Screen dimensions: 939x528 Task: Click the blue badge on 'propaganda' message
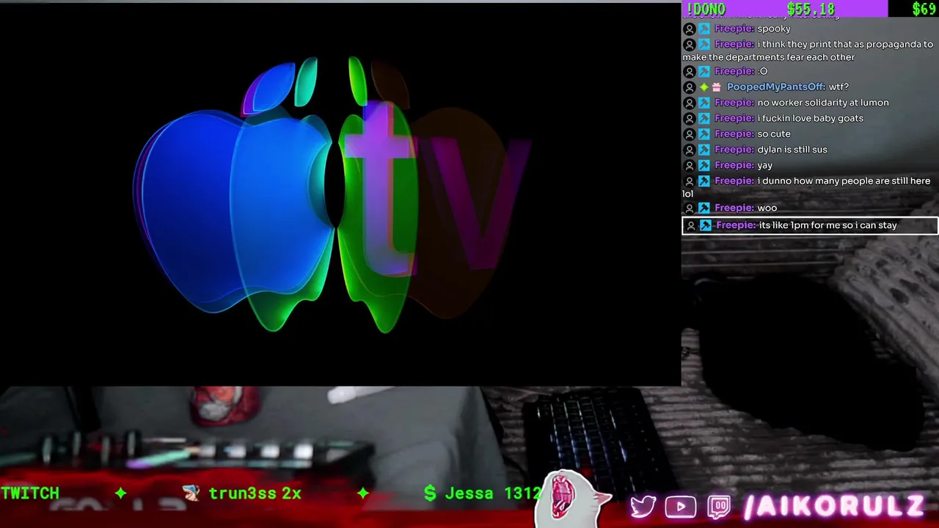pyautogui.click(x=704, y=45)
